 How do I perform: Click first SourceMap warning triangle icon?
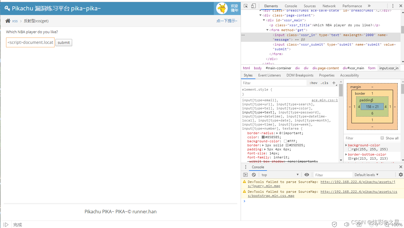click(244, 182)
